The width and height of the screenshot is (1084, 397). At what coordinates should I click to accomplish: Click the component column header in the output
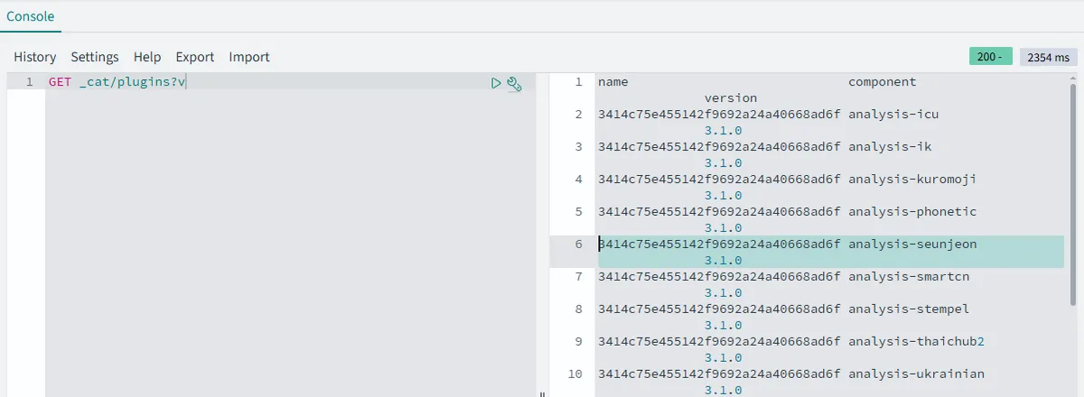coord(882,82)
